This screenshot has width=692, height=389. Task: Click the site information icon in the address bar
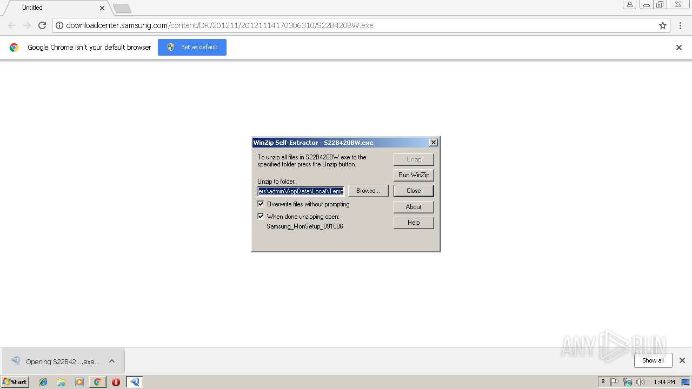tap(59, 25)
